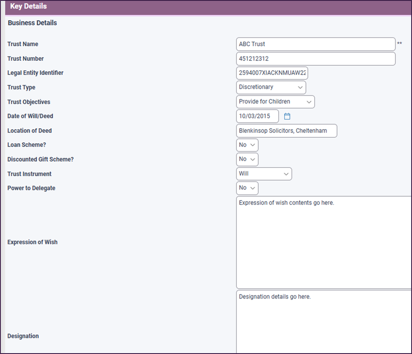The width and height of the screenshot is (412, 354).
Task: Open the Trust Instrument dropdown
Action: pos(264,174)
